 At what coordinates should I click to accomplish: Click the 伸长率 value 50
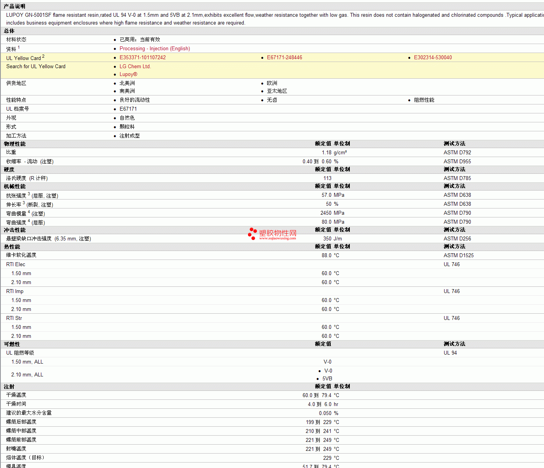329,204
